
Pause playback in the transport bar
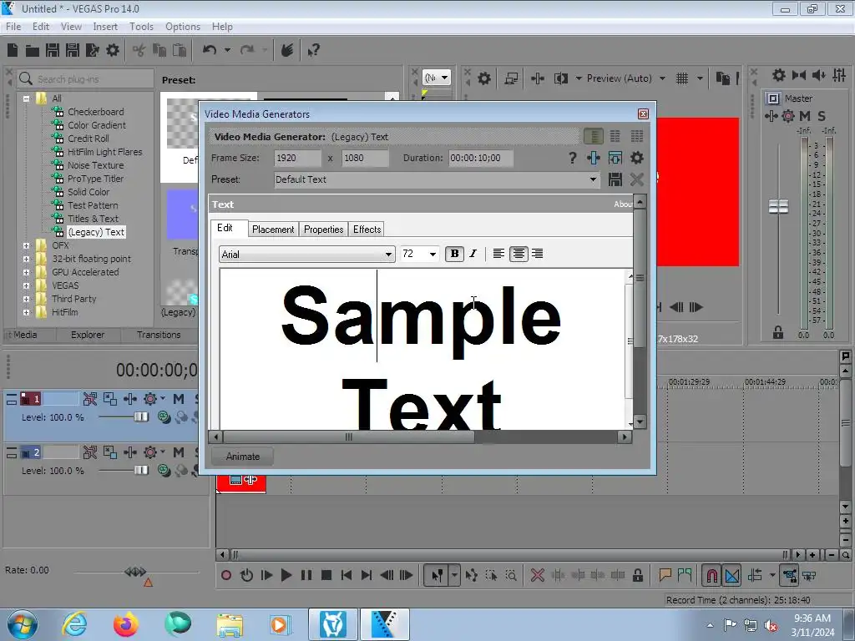coord(306,575)
